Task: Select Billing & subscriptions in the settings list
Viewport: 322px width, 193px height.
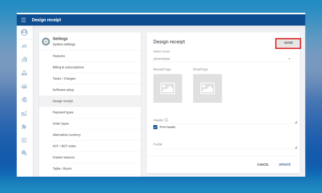Action: point(68,67)
